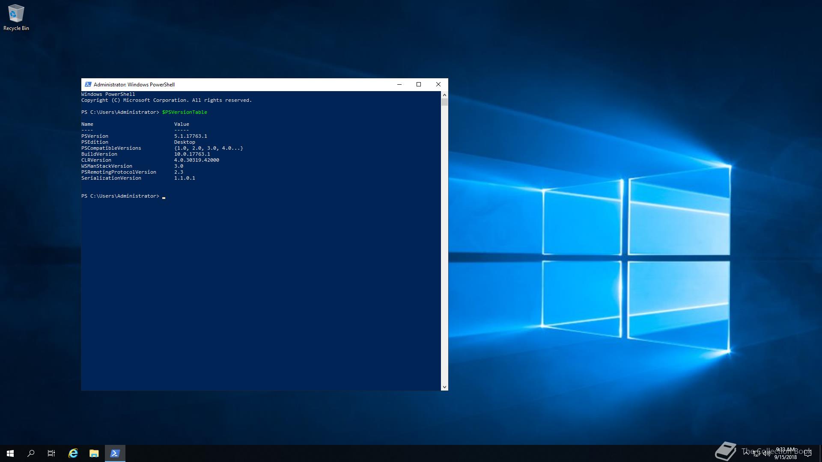The height and width of the screenshot is (462, 822).
Task: Select the PowerShell taskbar button
Action: click(x=115, y=453)
